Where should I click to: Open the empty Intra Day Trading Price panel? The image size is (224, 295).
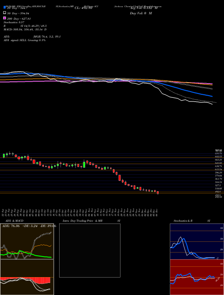coord(90,250)
